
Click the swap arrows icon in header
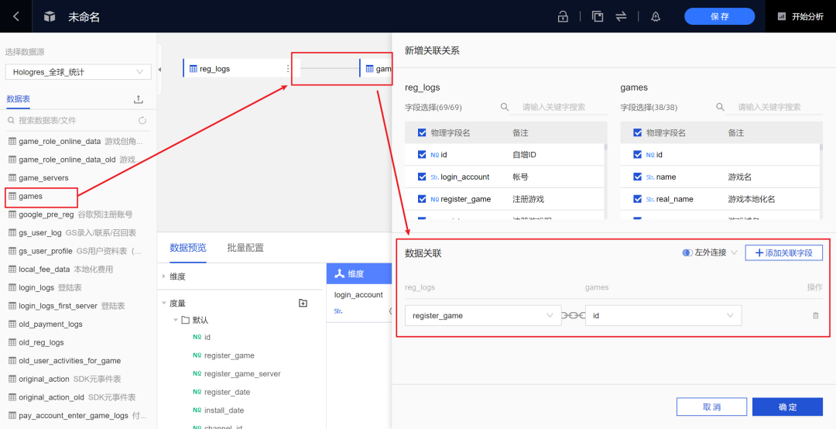click(x=621, y=16)
